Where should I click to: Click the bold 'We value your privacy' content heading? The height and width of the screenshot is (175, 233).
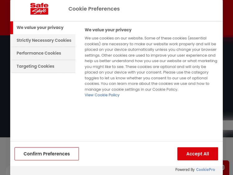108,30
